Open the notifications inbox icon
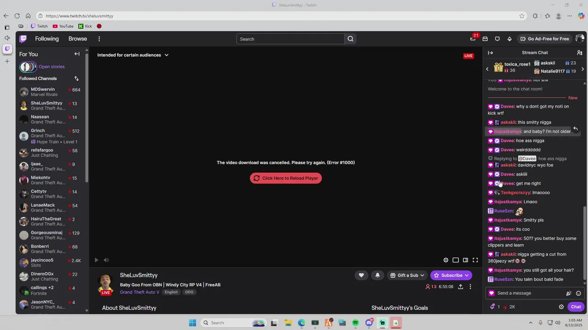 coord(485,39)
